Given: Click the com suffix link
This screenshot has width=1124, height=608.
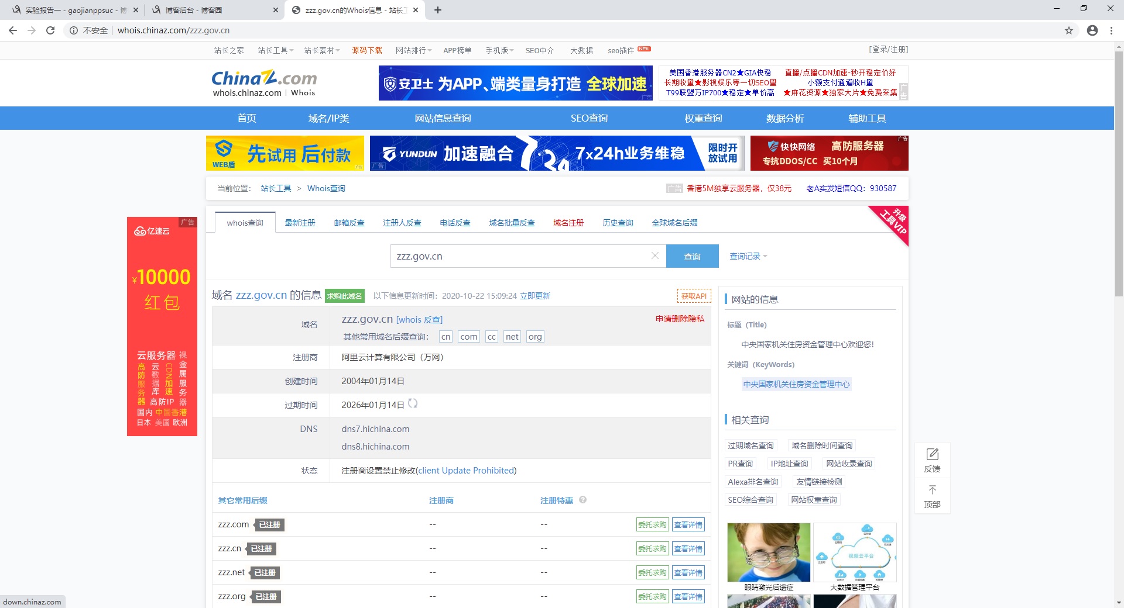Looking at the screenshot, I should (x=469, y=337).
